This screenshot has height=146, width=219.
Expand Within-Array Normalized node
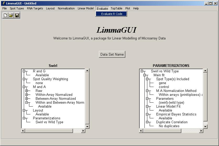(26, 95)
